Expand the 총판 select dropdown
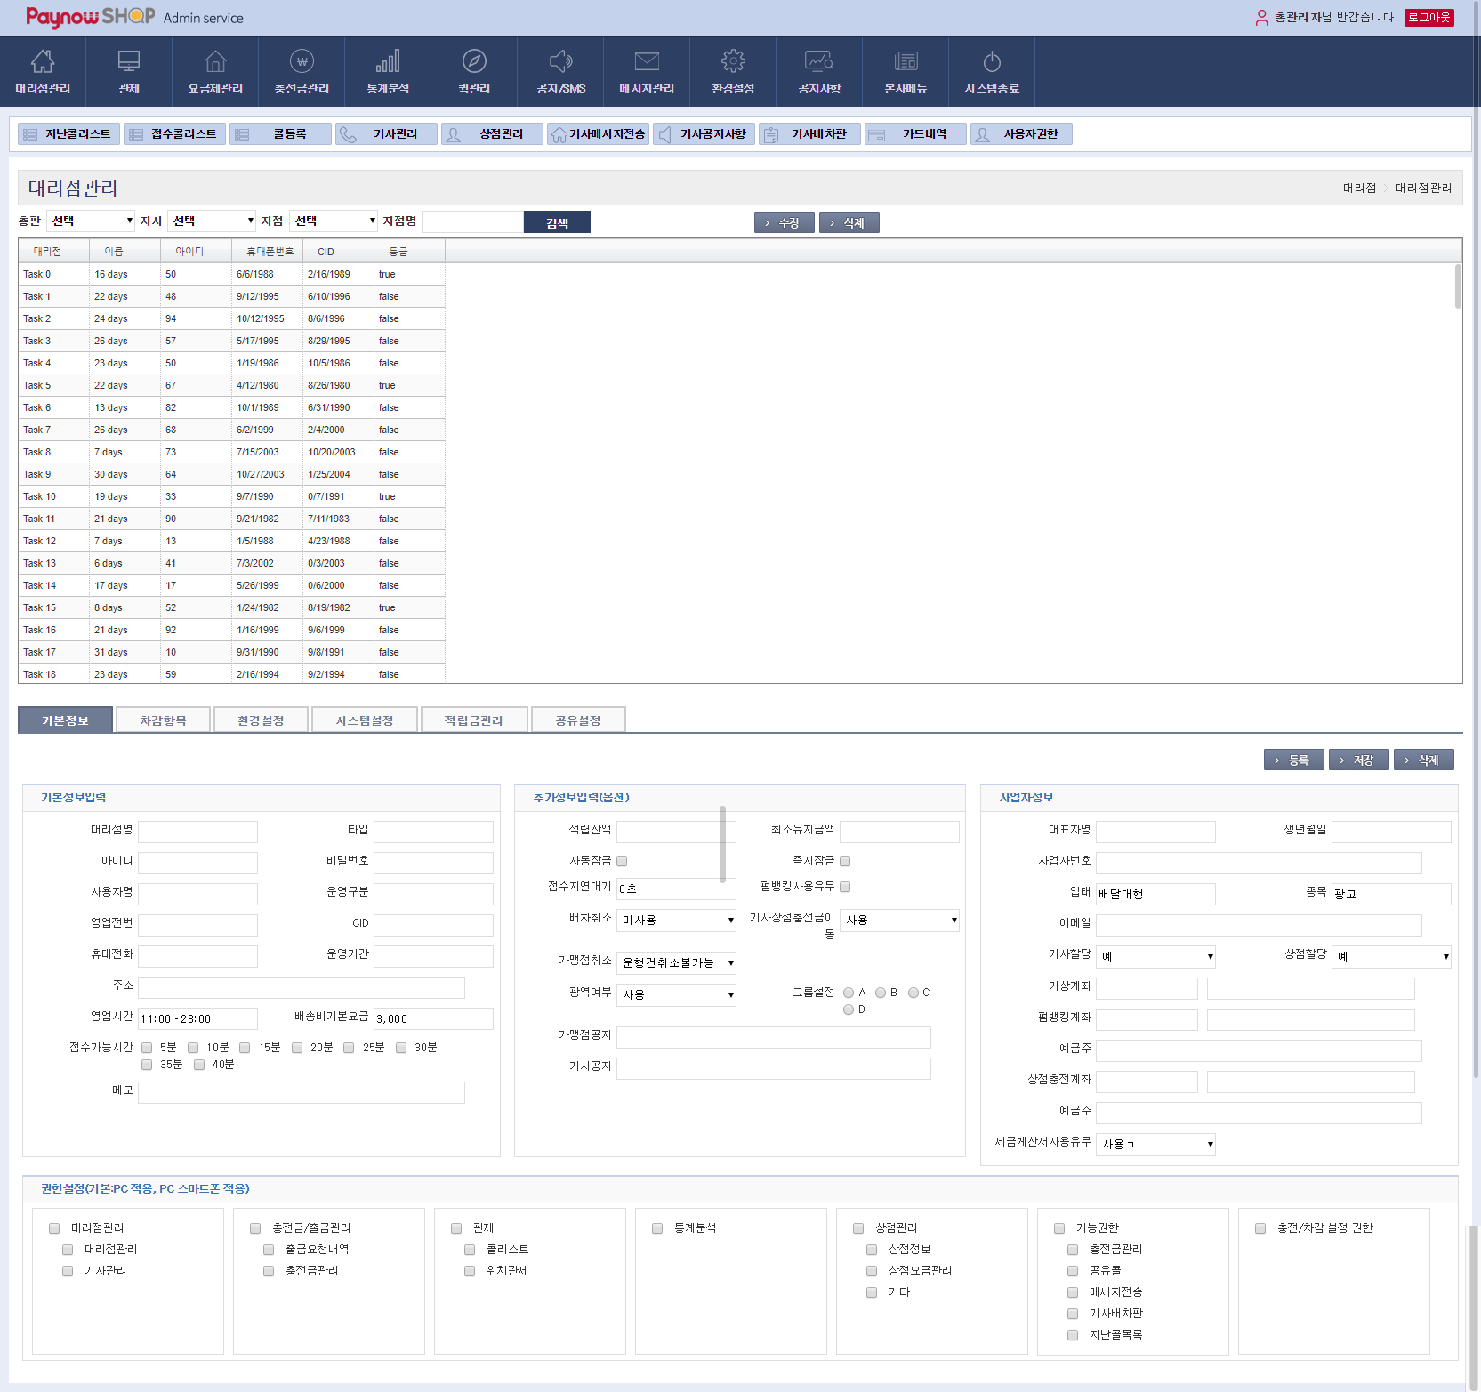This screenshot has height=1392, width=1481. (91, 221)
